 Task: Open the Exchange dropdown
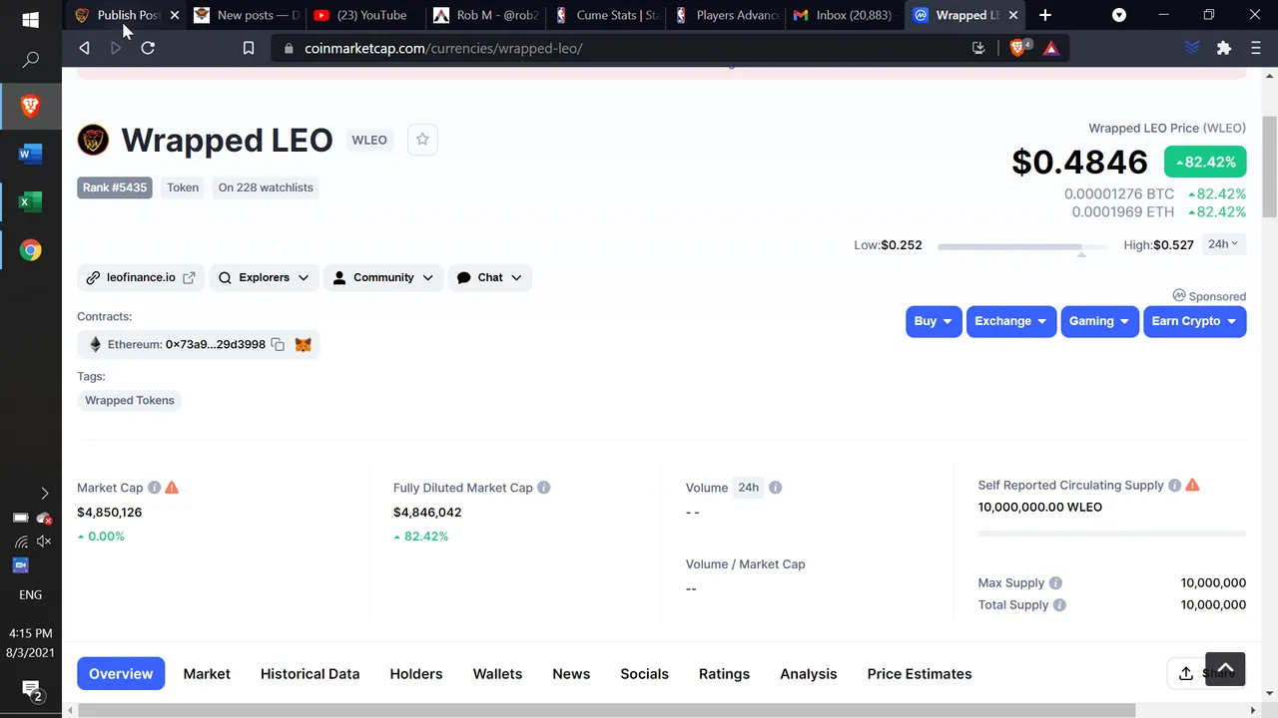tap(1011, 321)
